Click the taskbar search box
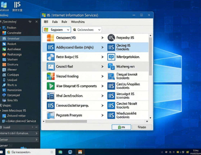The width and height of the screenshot is (201, 155). (x=30, y=152)
